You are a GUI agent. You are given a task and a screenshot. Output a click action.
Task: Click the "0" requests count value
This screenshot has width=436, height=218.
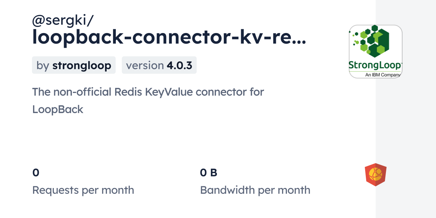pyautogui.click(x=36, y=173)
